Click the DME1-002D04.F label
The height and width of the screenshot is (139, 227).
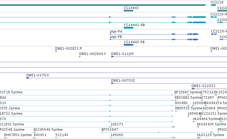92,54
